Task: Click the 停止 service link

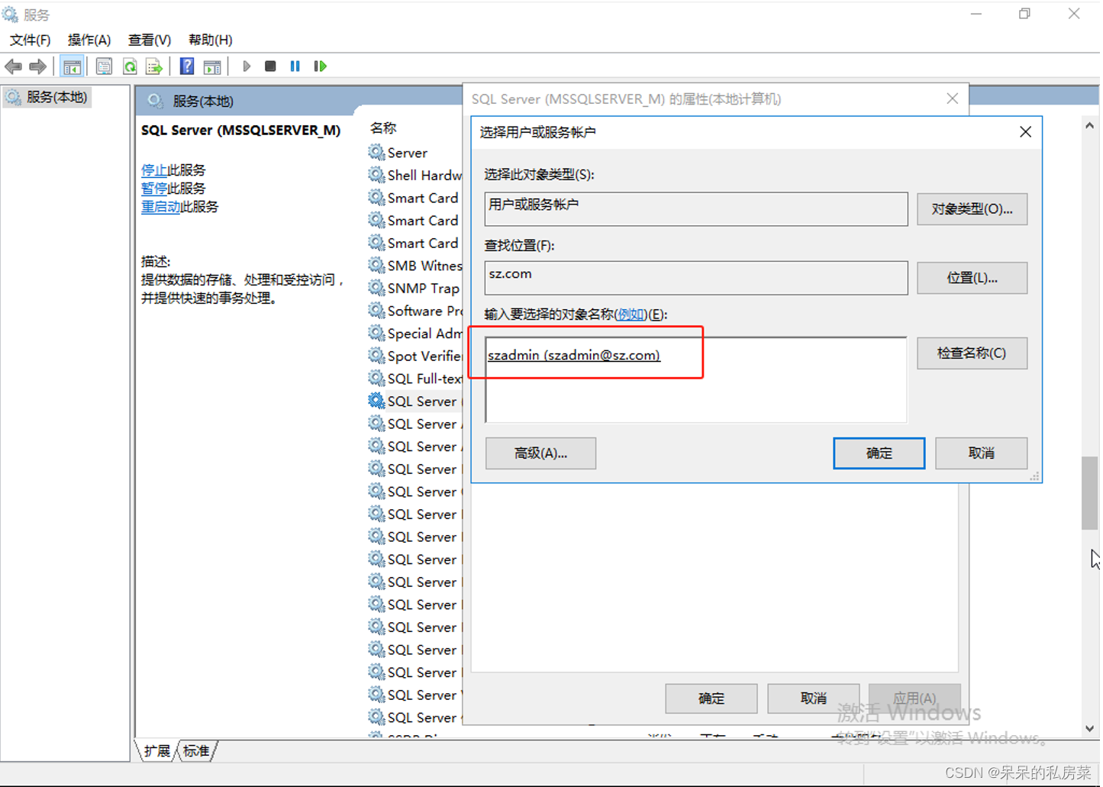Action: point(154,169)
